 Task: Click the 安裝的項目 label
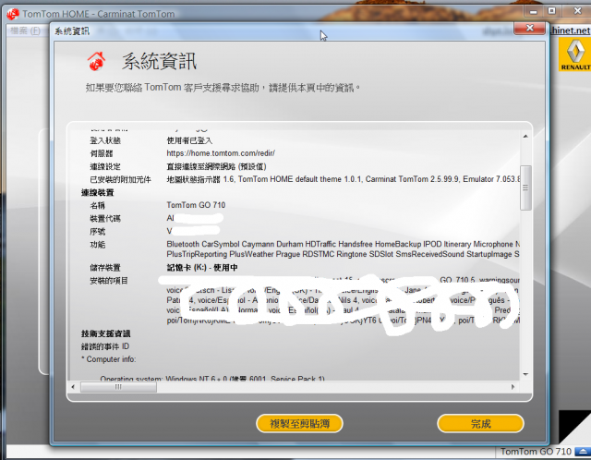tap(109, 281)
